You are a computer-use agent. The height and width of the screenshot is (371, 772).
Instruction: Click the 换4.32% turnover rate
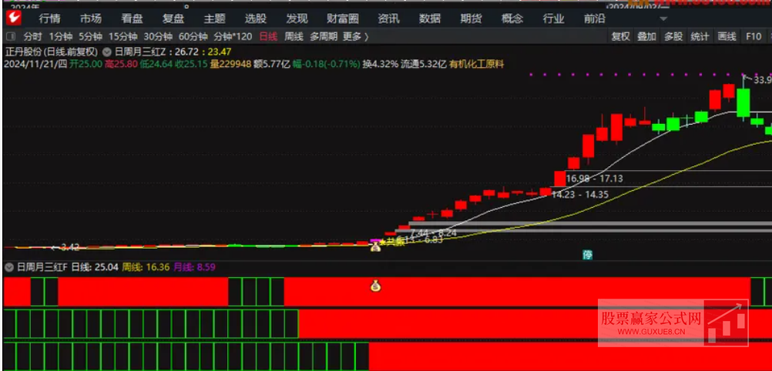point(381,64)
